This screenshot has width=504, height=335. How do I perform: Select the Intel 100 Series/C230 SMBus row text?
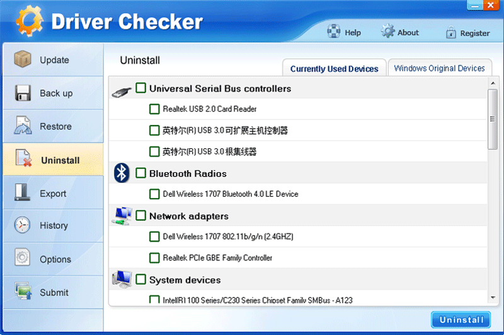click(258, 300)
